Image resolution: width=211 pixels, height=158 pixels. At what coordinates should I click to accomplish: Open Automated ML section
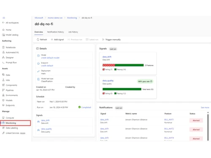12,52
